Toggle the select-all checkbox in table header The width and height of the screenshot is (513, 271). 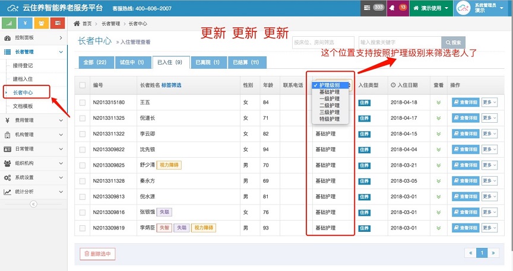point(83,85)
